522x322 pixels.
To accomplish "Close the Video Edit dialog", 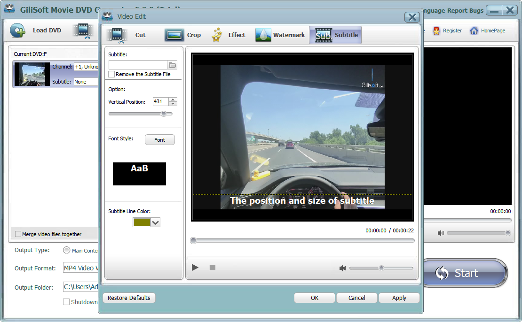I will point(412,17).
